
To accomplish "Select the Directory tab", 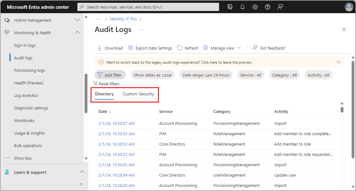I will pos(104,94).
